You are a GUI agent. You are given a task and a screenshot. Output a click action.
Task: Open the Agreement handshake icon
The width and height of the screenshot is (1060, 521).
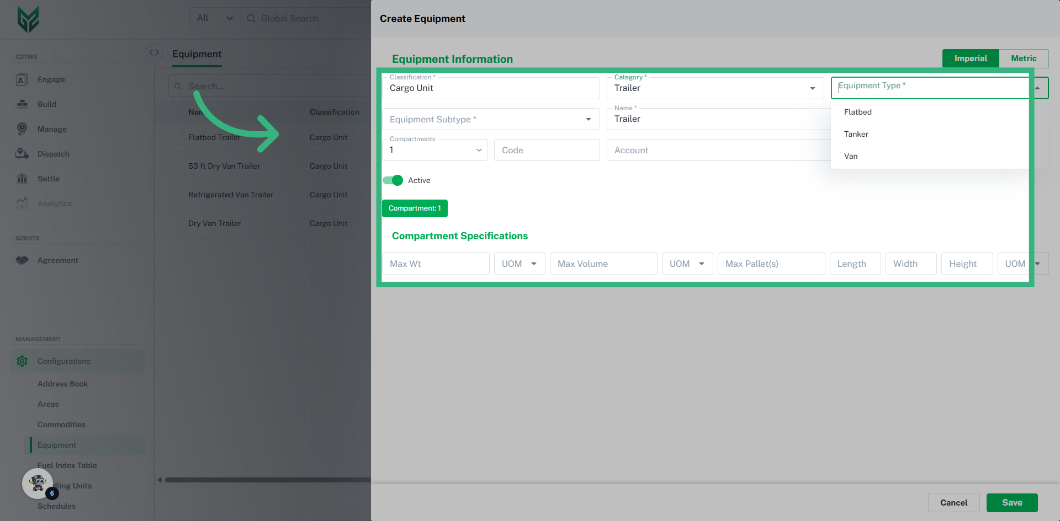pos(22,260)
